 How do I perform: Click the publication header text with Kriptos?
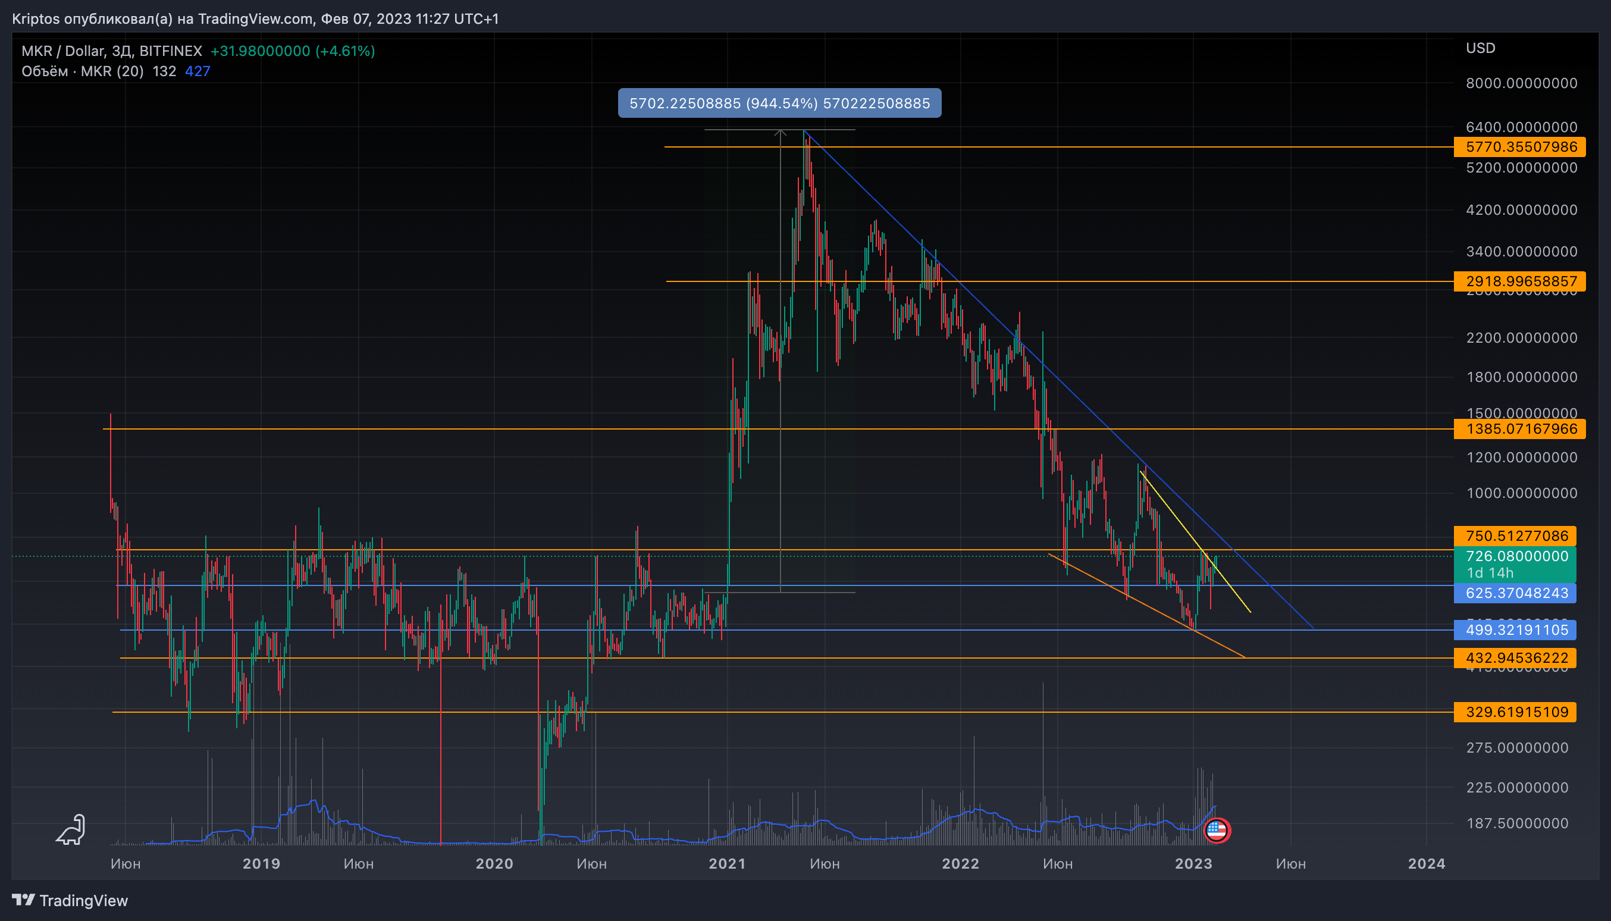click(256, 19)
